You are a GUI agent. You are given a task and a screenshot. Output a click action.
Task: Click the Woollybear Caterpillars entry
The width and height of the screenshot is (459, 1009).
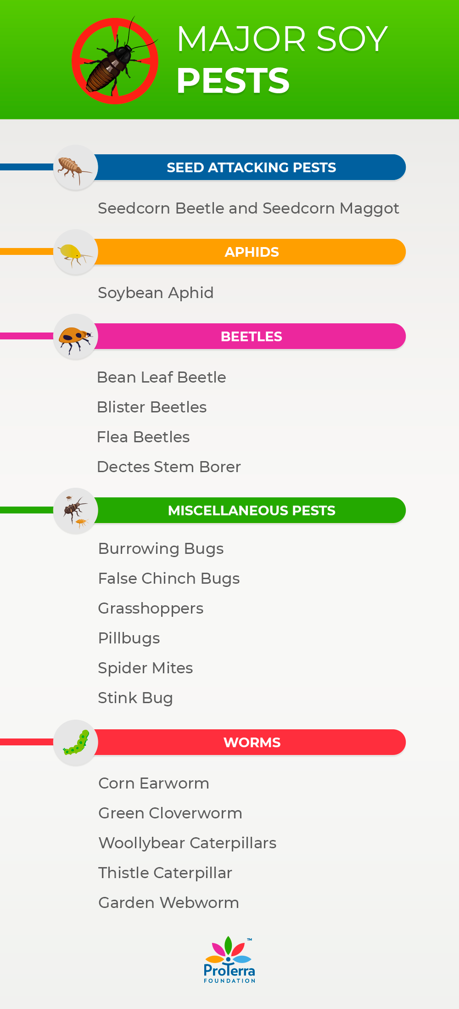(x=187, y=843)
